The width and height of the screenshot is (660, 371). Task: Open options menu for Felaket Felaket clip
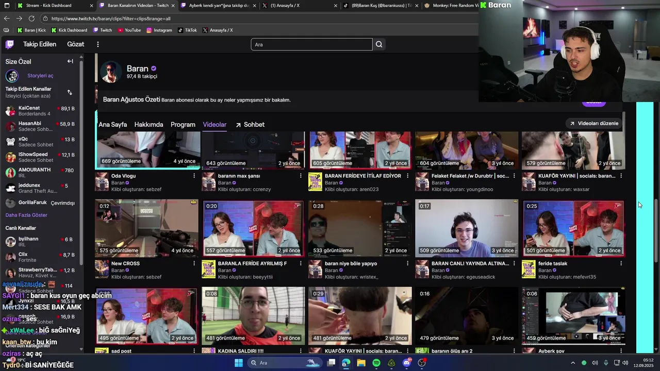click(514, 176)
